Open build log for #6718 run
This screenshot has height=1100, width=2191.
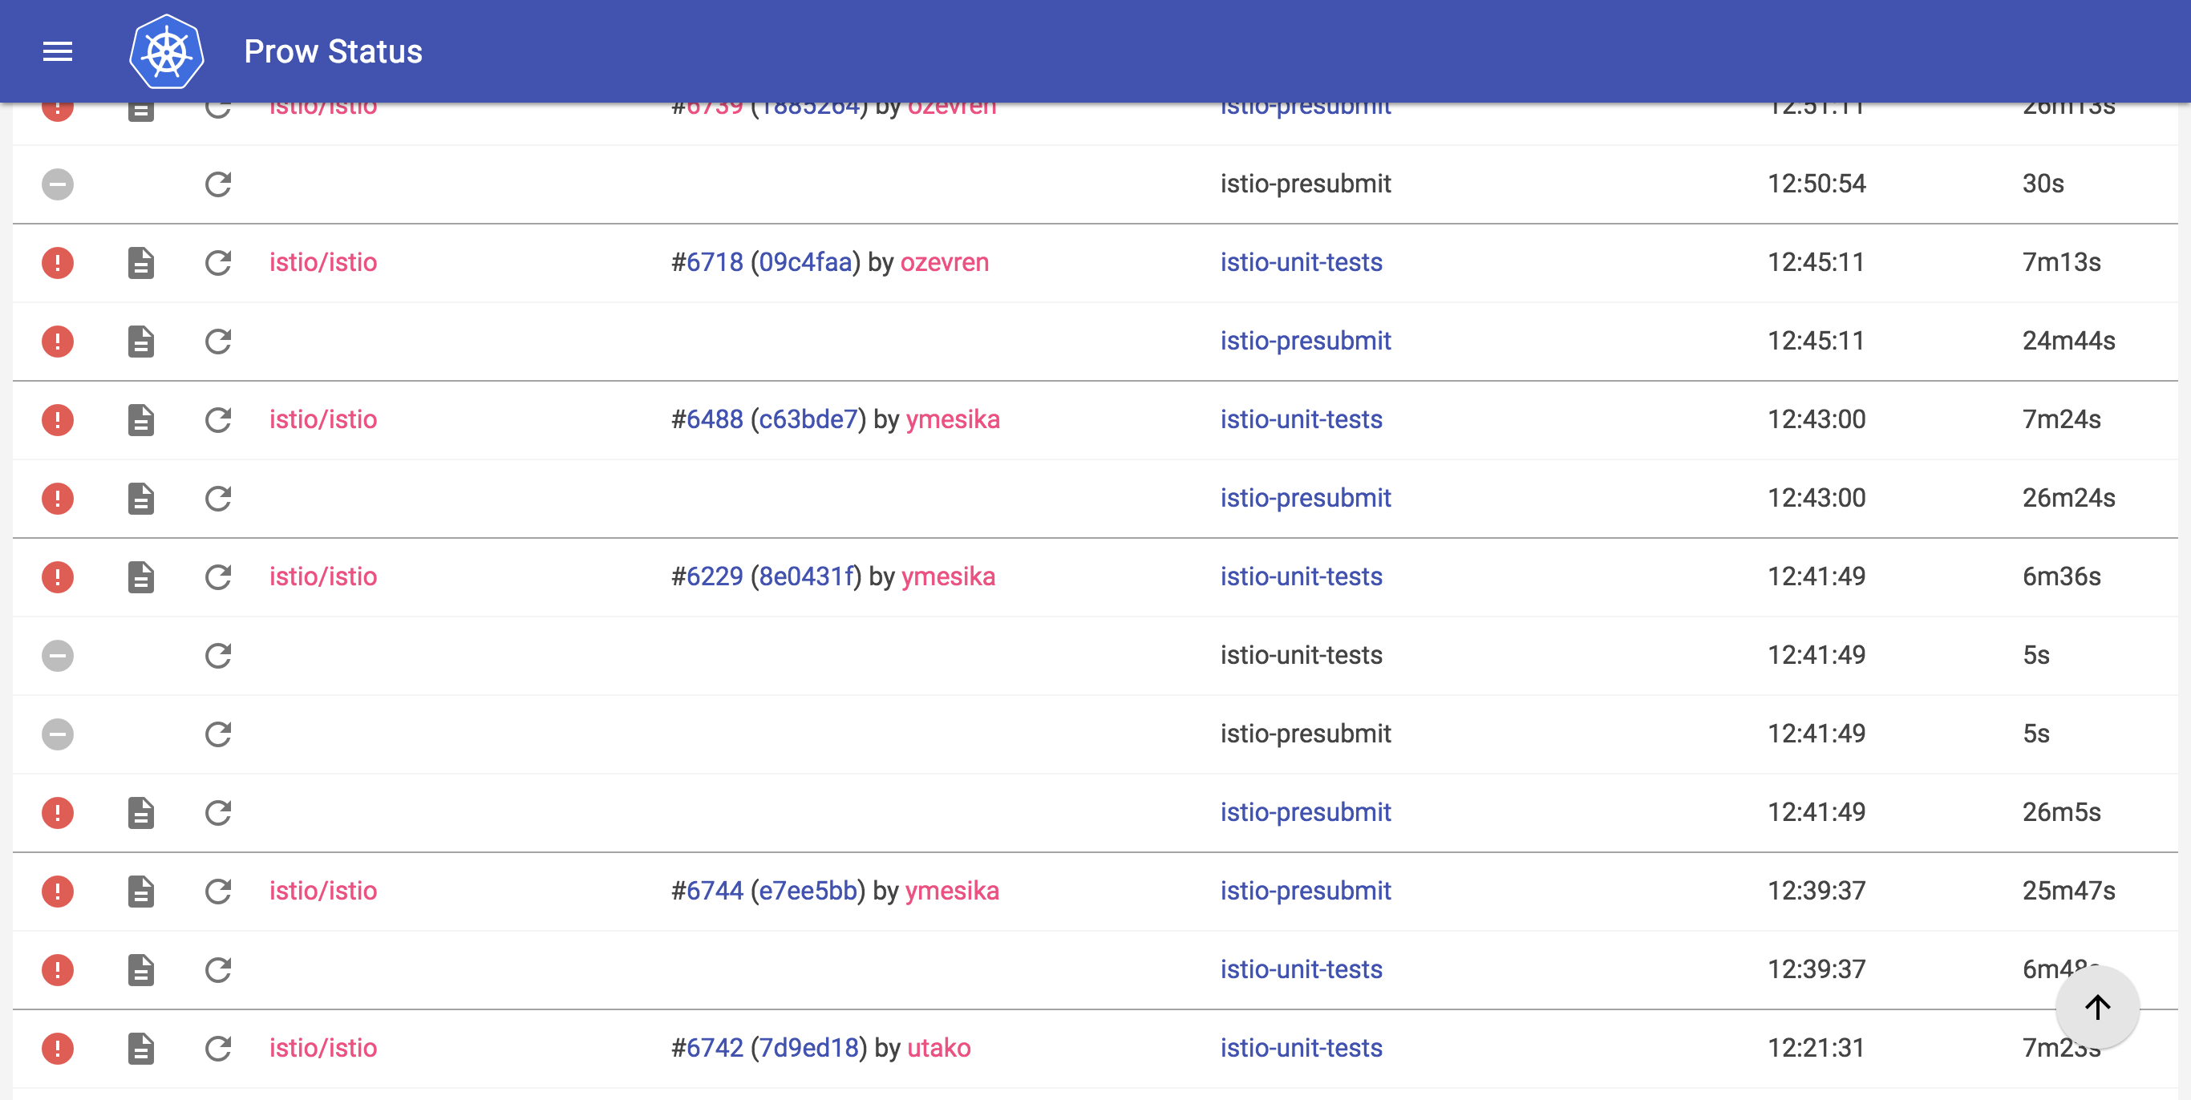click(140, 263)
